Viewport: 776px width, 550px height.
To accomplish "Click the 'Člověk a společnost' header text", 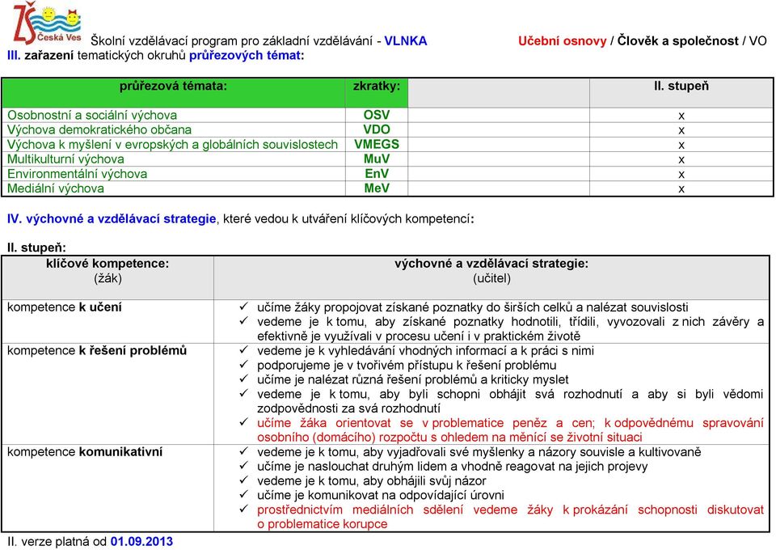I will tap(677, 41).
